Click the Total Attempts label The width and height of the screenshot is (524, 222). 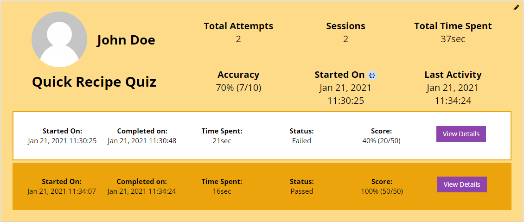238,25
